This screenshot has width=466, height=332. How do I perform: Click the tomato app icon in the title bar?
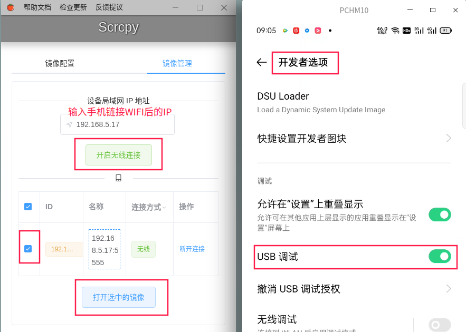coord(11,7)
